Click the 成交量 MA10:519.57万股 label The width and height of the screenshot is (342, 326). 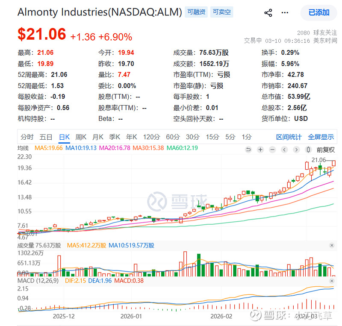(x=131, y=245)
